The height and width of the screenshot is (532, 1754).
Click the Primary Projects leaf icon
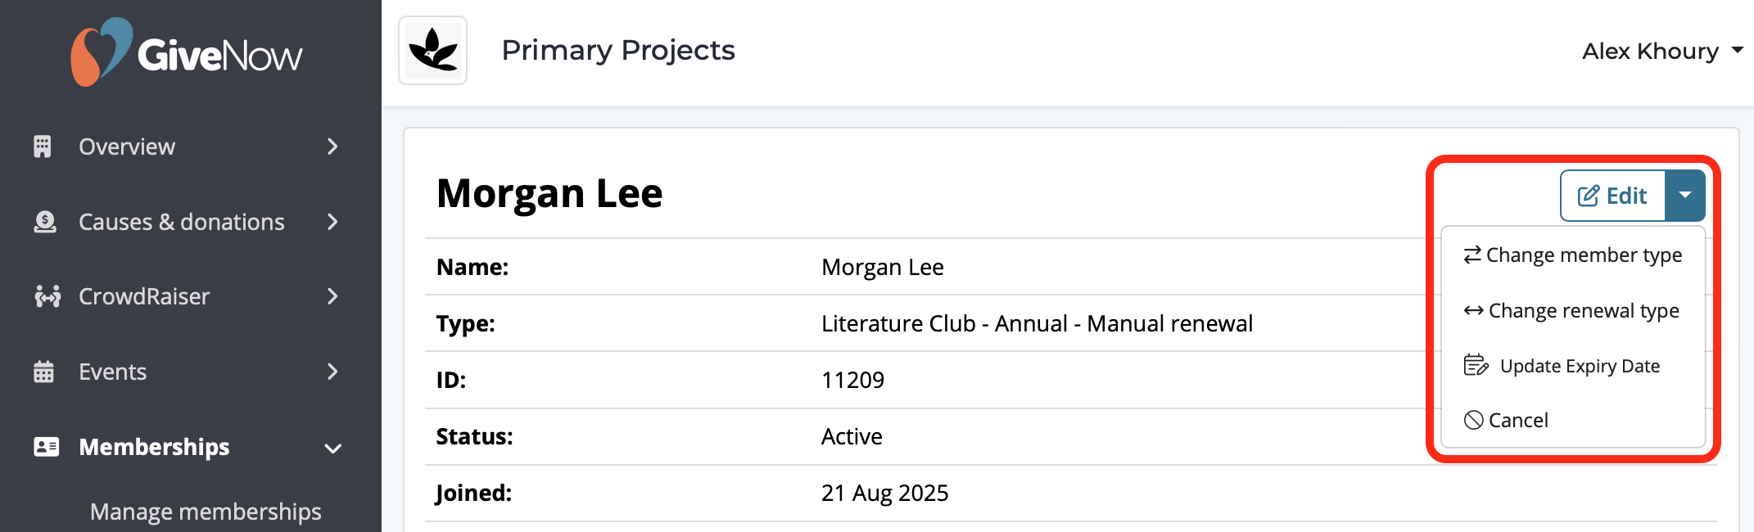432,50
